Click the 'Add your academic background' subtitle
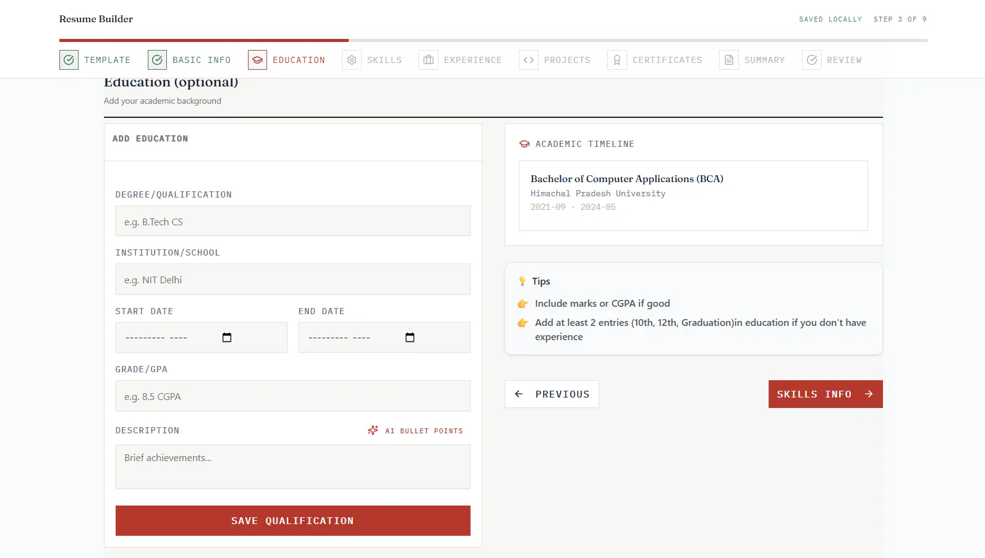 (x=163, y=101)
